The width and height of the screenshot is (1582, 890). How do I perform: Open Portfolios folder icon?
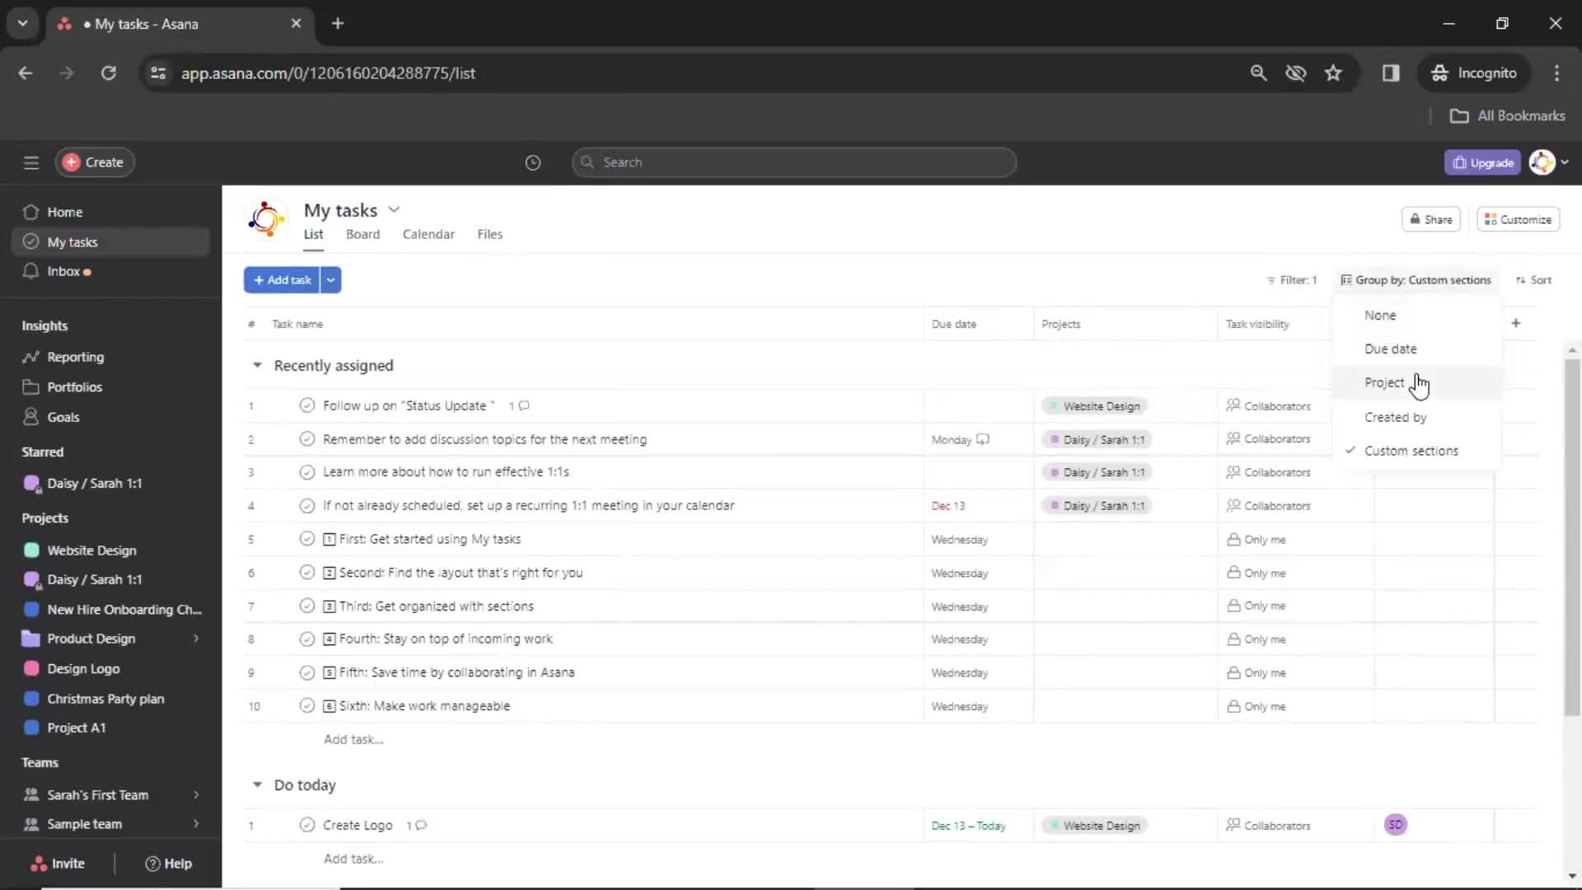click(31, 386)
